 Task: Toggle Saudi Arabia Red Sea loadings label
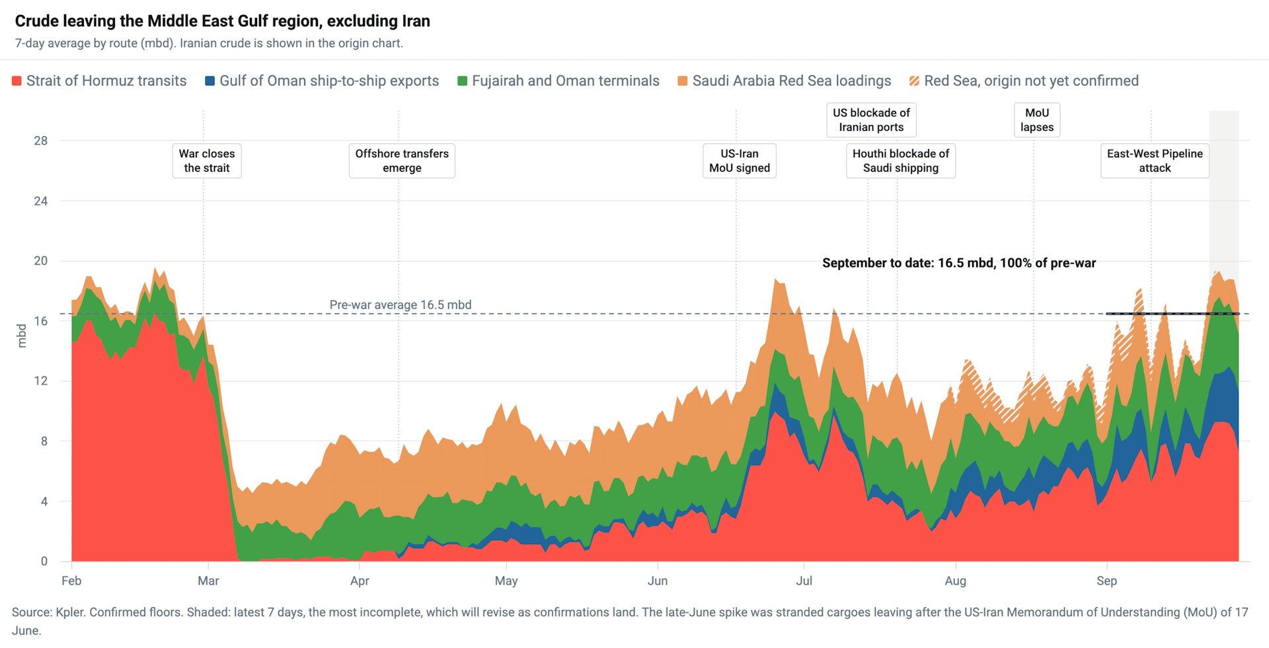point(792,81)
